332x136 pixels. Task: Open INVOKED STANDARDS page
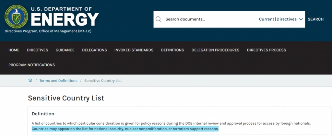point(134,50)
